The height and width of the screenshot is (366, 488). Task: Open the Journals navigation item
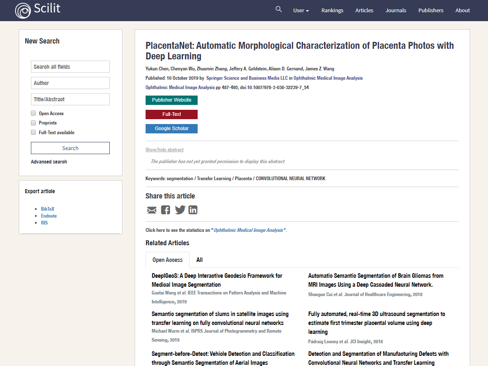click(x=396, y=11)
